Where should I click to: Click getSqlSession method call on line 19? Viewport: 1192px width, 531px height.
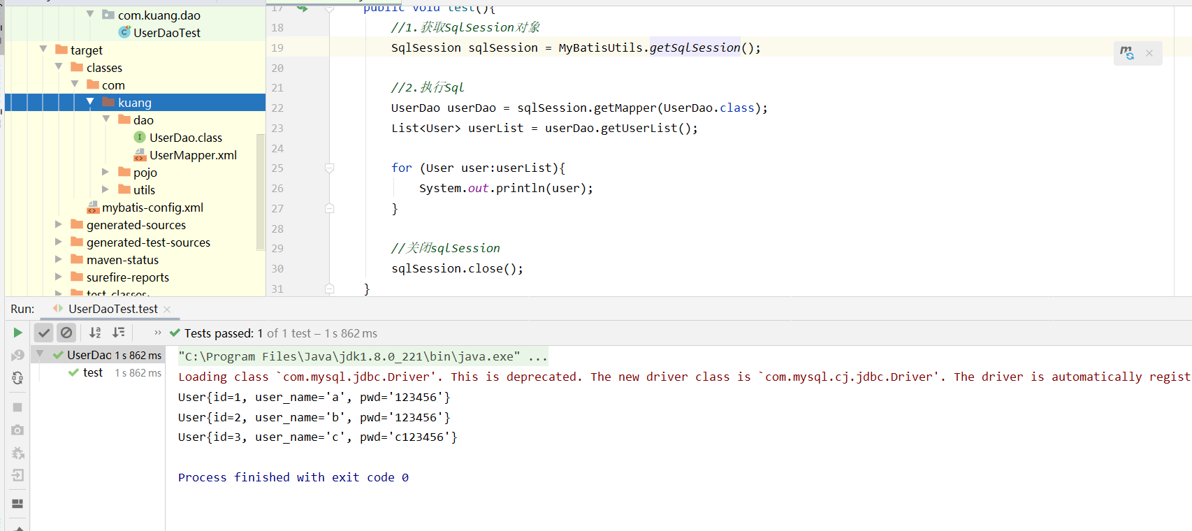[695, 48]
